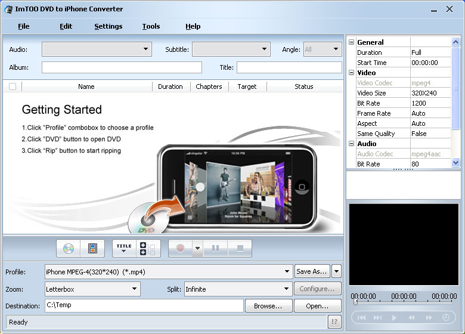
Task: Open the Edit menu
Action: (66, 26)
